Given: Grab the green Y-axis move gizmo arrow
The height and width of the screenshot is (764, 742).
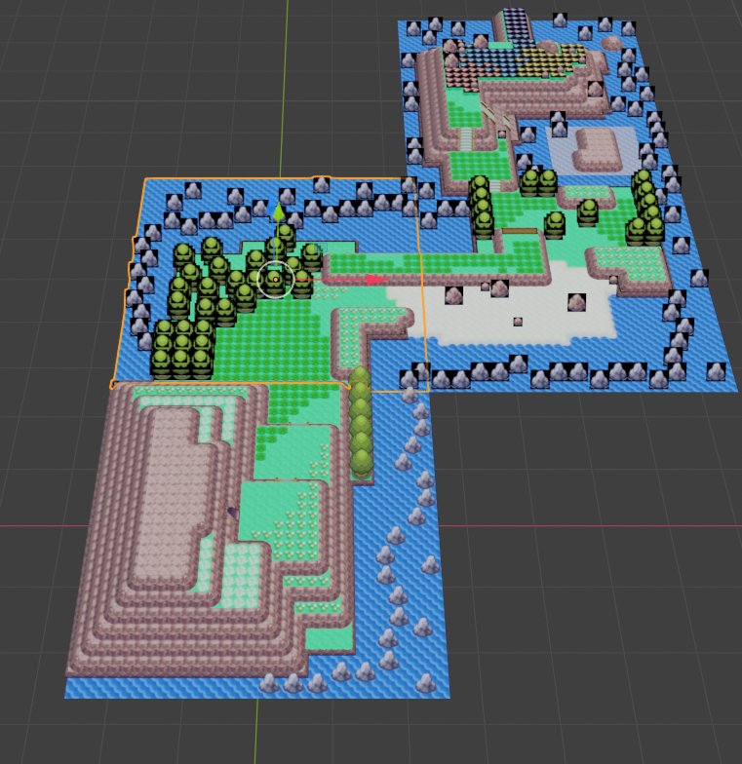Looking at the screenshot, I should coord(279,212).
